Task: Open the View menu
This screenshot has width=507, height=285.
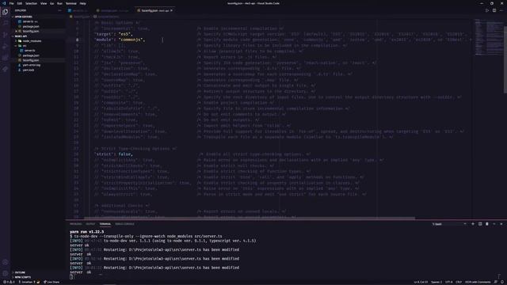Action: coord(44,3)
